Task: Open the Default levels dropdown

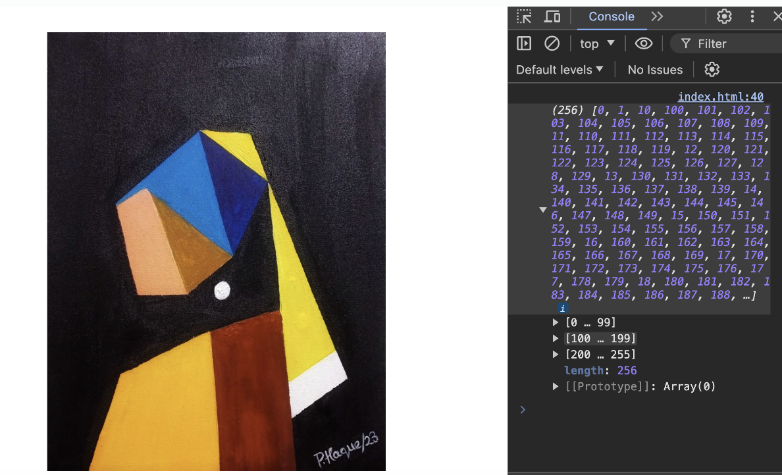Action: pos(560,70)
